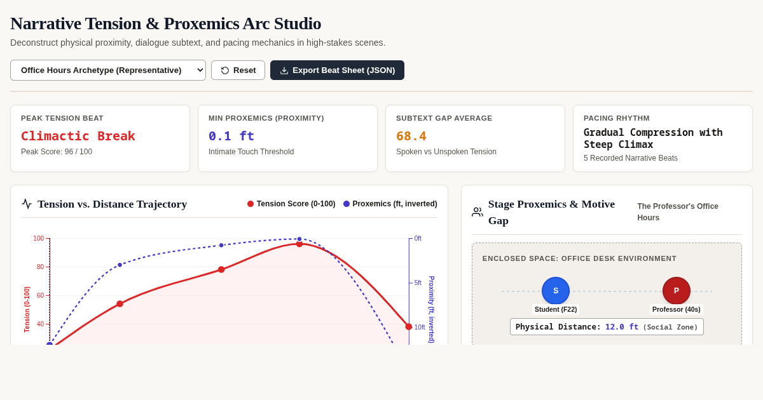
Task: Click the red tension data point near 80
Action: coord(221,269)
